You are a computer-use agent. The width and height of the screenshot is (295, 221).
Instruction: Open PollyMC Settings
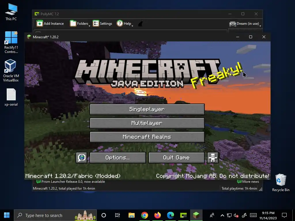(x=102, y=24)
